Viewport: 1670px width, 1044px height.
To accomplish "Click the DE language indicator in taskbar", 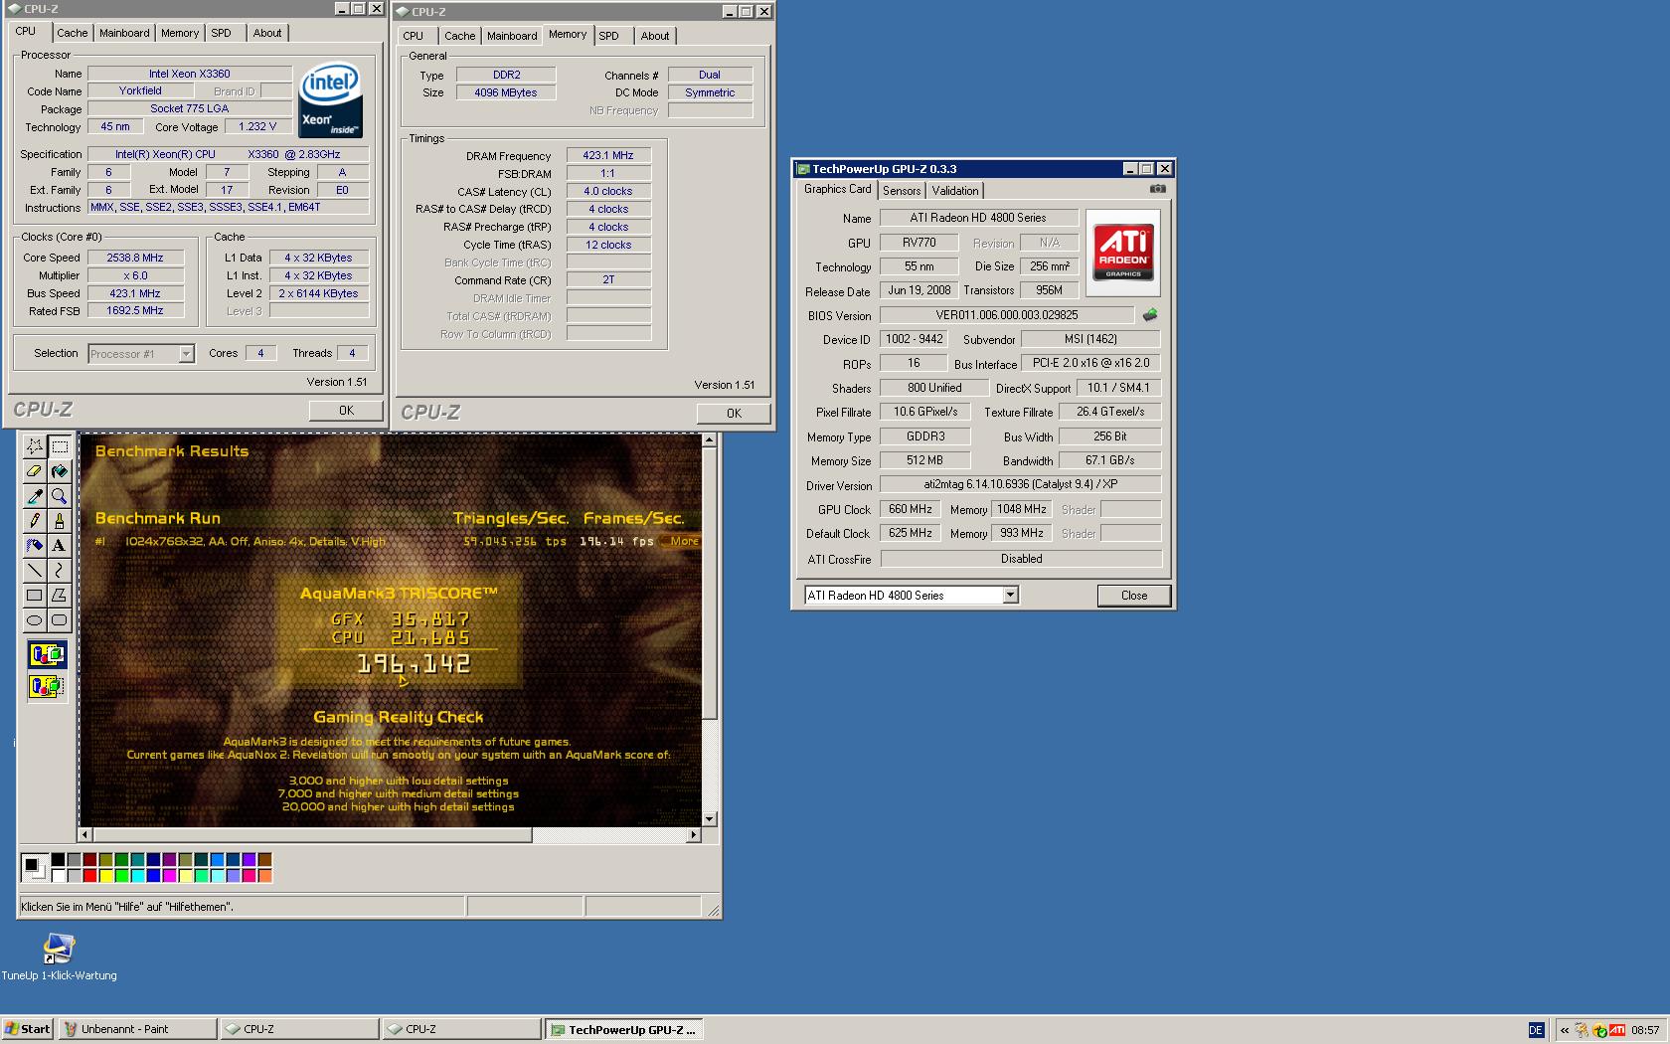I will (x=1536, y=1030).
